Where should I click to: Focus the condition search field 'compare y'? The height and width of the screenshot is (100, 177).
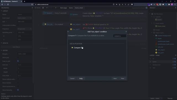pos(120,36)
